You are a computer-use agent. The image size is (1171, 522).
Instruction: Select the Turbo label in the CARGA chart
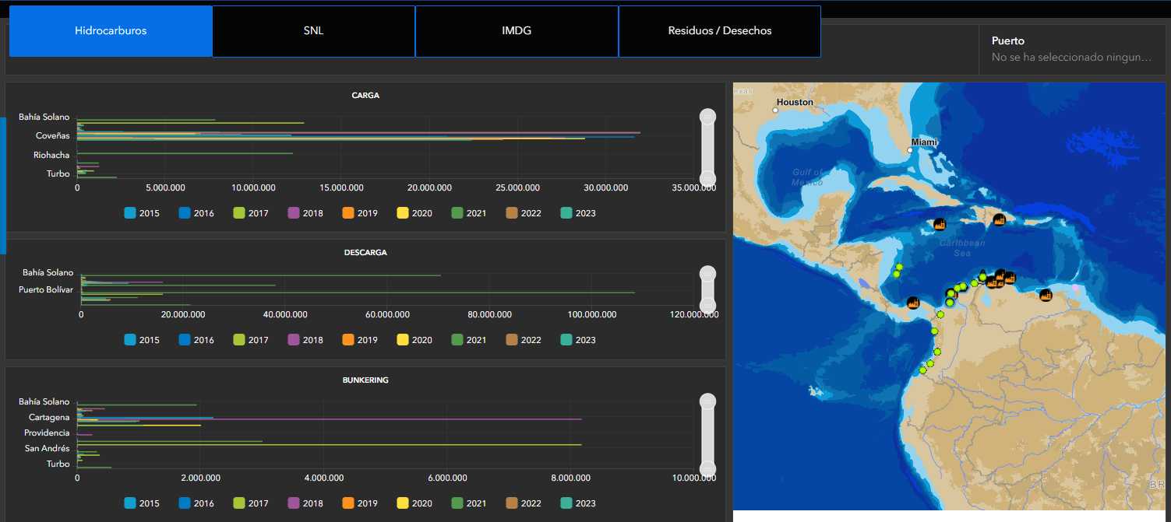coord(58,173)
